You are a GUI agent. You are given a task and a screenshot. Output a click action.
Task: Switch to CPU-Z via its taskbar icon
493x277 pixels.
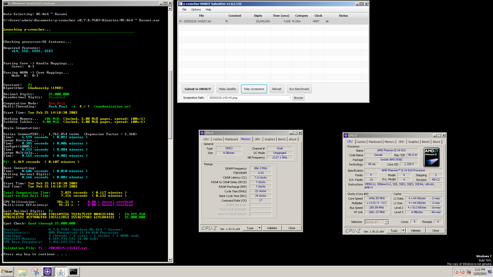tap(48, 272)
